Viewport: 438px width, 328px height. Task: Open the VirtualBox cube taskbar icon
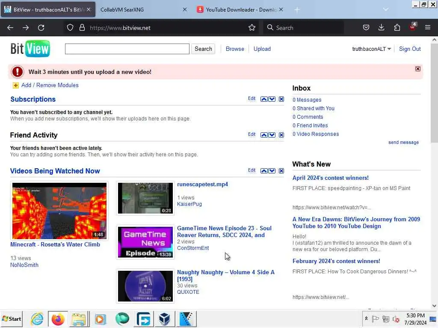[x=165, y=319]
